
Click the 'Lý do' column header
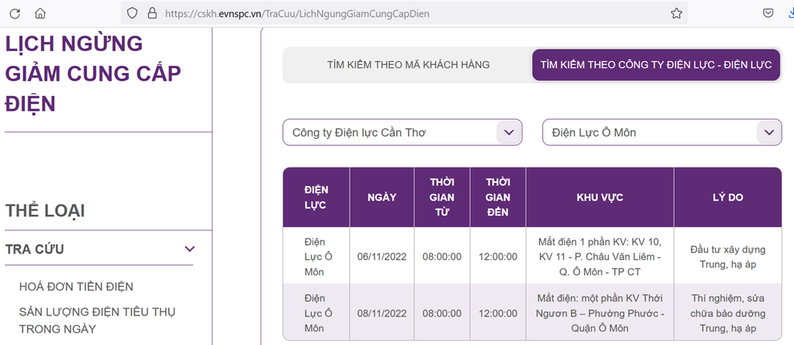coord(727,198)
